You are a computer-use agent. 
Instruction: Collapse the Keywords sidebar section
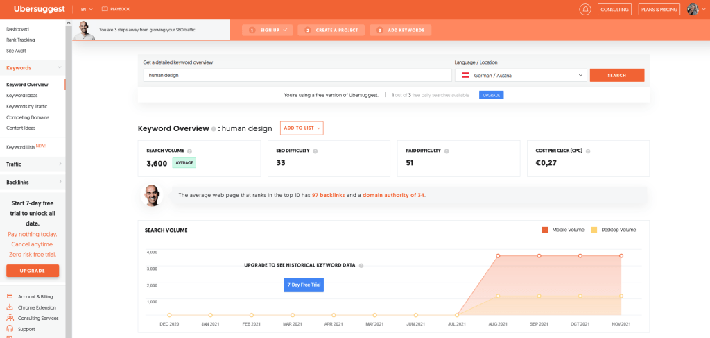tap(60, 68)
